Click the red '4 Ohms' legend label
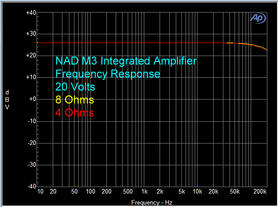The height and width of the screenshot is (207, 278). pyautogui.click(x=74, y=113)
